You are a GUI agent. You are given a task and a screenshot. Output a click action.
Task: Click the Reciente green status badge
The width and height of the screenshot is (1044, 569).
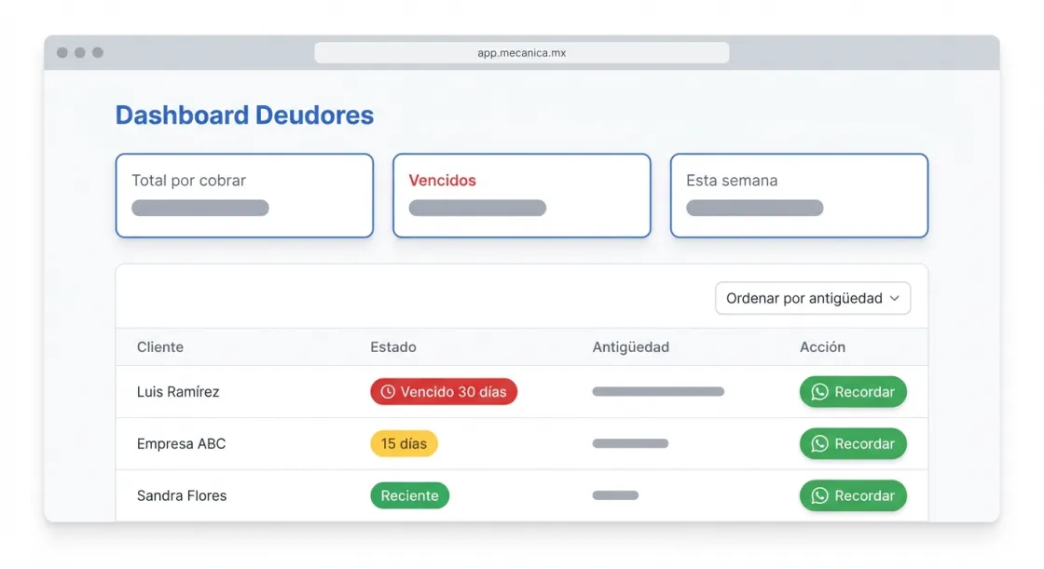click(409, 495)
